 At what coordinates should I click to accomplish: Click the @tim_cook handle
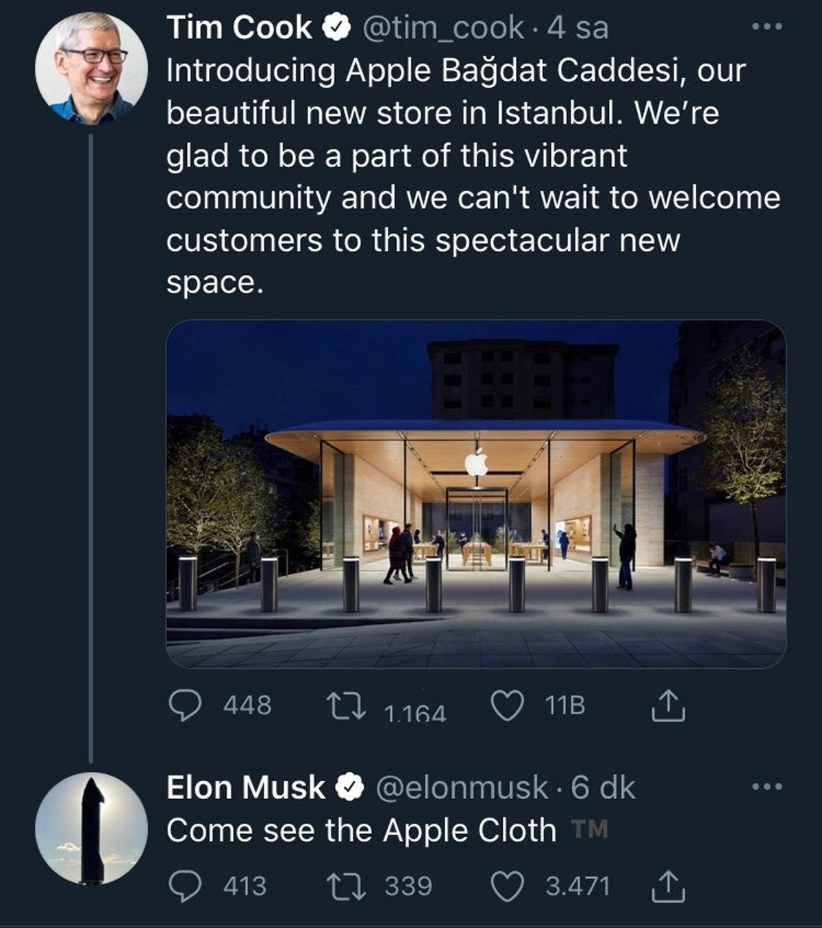click(442, 28)
